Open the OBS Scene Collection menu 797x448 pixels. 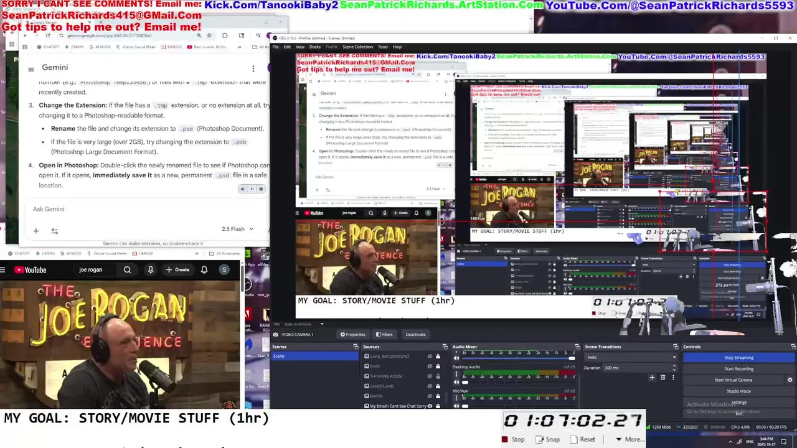(x=357, y=47)
